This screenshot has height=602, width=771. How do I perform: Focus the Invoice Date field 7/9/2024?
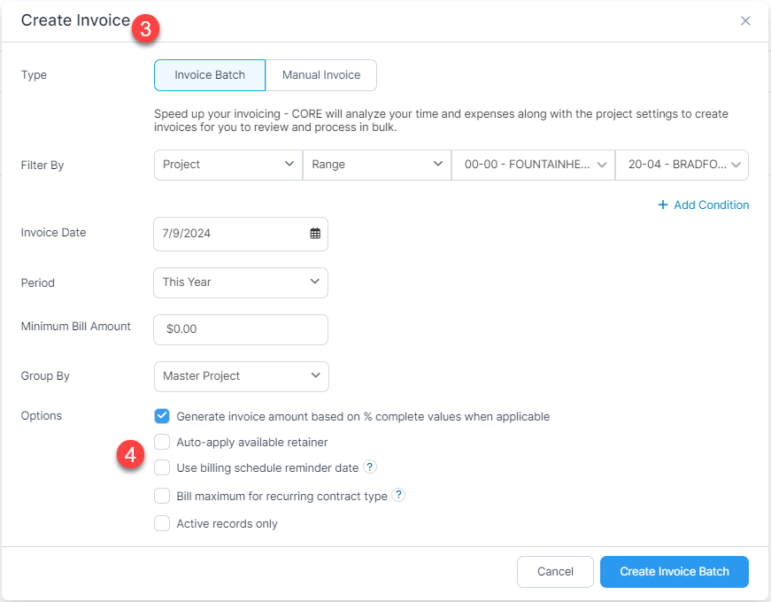click(241, 234)
